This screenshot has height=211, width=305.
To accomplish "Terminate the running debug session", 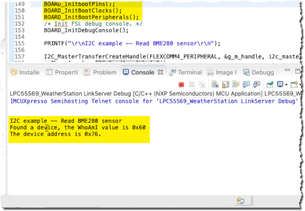I will point(181,84).
